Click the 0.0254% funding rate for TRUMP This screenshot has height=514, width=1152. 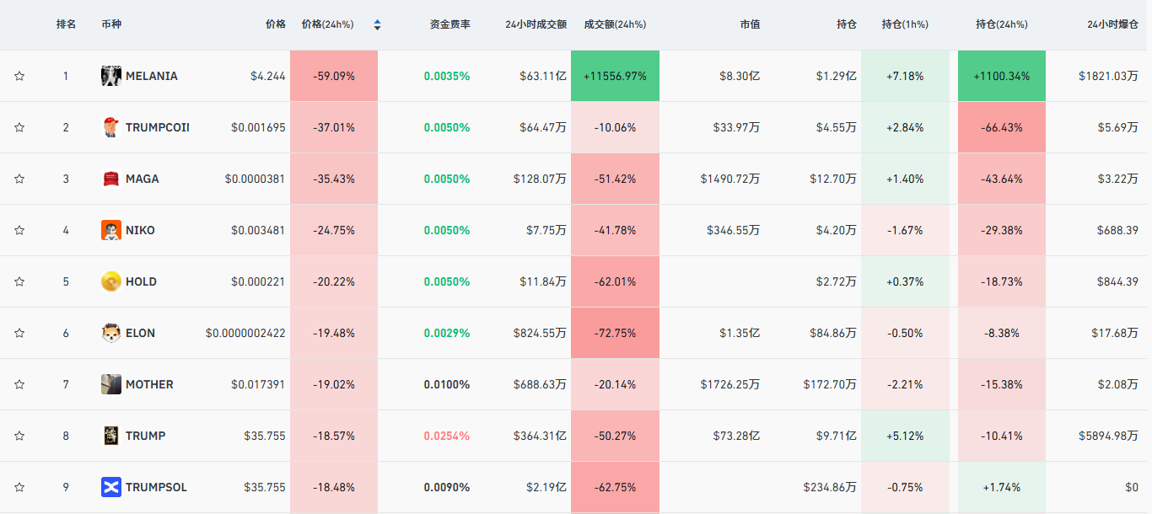[447, 436]
